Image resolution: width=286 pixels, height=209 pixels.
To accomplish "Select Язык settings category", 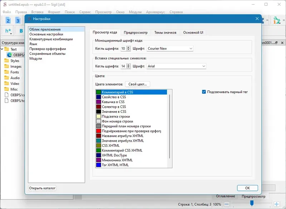I will [x=56, y=44].
